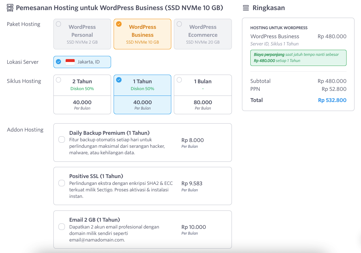Click Diskon 50% label under 2 Tahun

click(x=82, y=89)
